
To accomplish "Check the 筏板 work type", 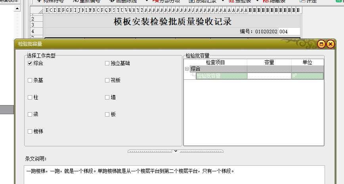I will pos(107,80).
